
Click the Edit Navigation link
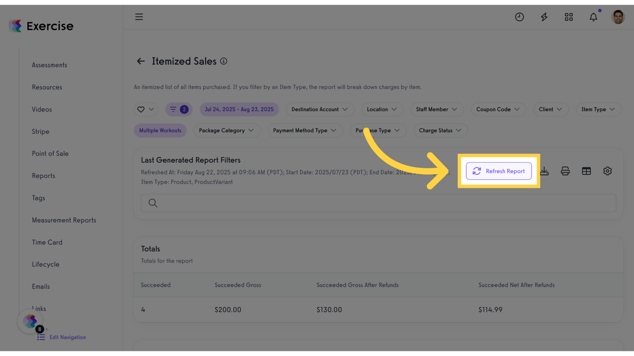click(x=67, y=337)
